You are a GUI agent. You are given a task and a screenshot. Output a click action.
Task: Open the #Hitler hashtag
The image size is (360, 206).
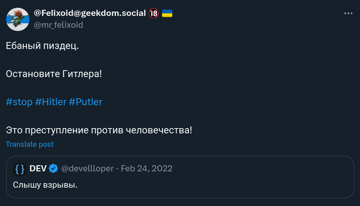coord(51,102)
